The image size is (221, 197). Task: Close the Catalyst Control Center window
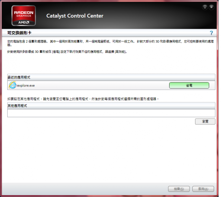tap(211, 7)
